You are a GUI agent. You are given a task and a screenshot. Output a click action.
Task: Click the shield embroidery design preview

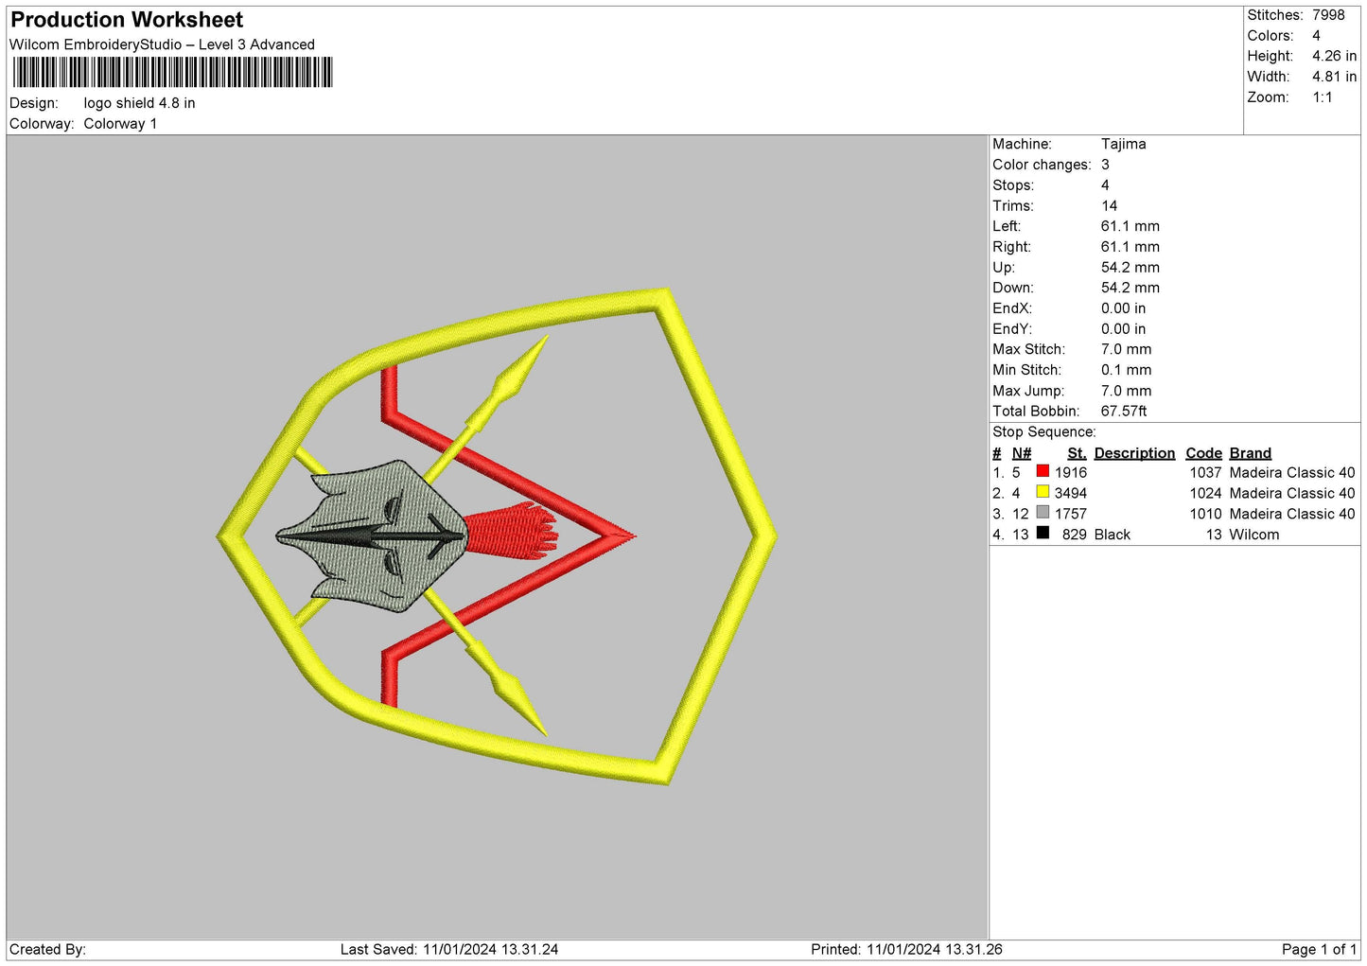coord(497,536)
